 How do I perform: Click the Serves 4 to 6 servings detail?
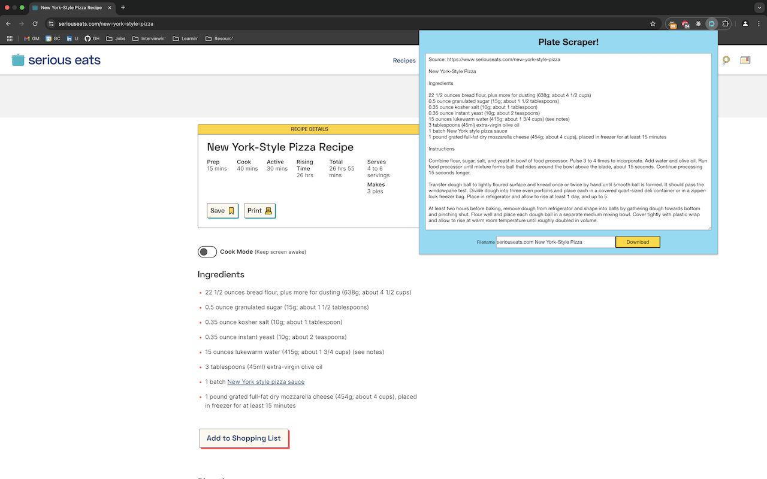tap(379, 168)
